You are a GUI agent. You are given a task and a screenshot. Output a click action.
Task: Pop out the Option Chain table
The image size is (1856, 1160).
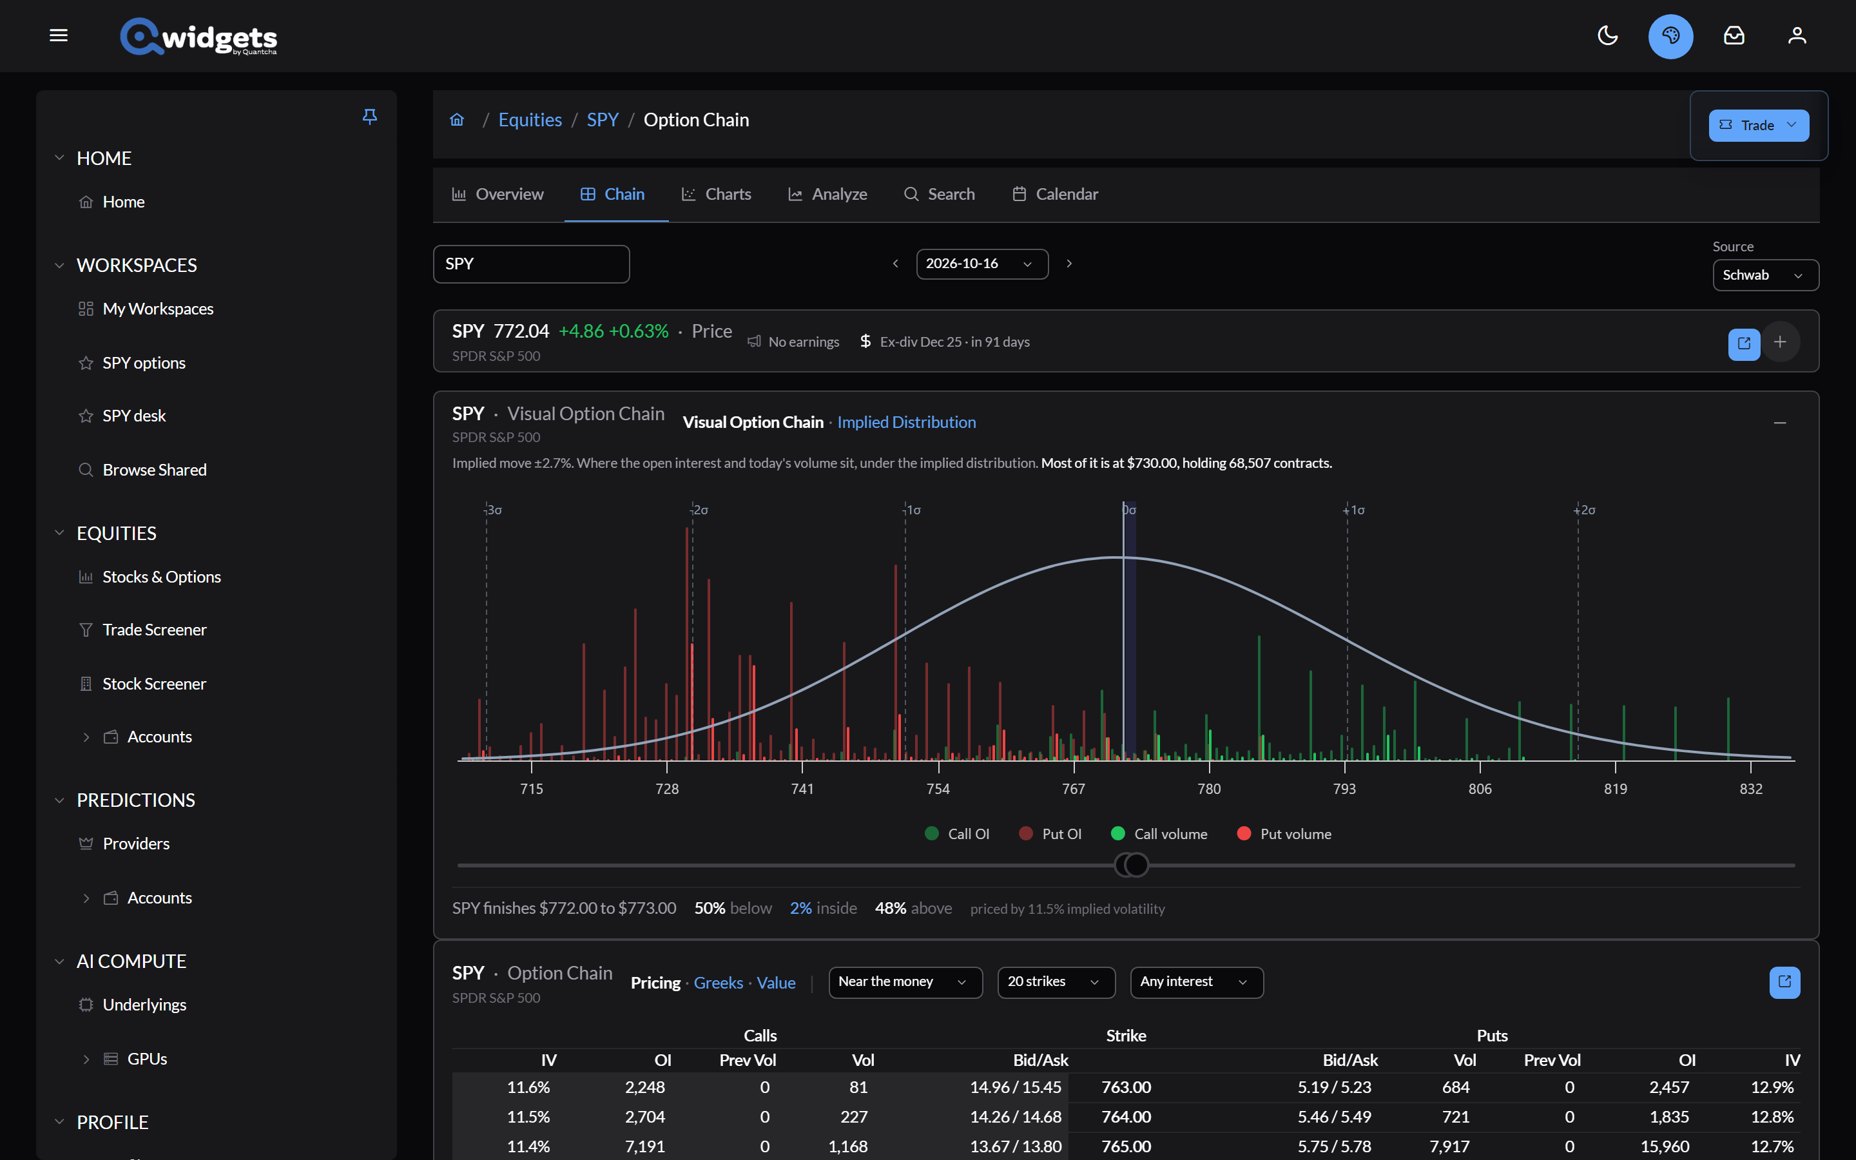pyautogui.click(x=1784, y=982)
